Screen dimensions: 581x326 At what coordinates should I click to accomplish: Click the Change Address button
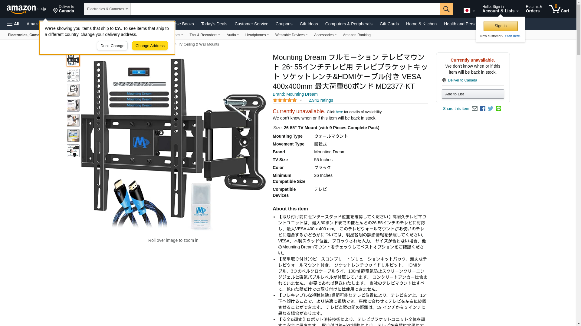point(150,46)
